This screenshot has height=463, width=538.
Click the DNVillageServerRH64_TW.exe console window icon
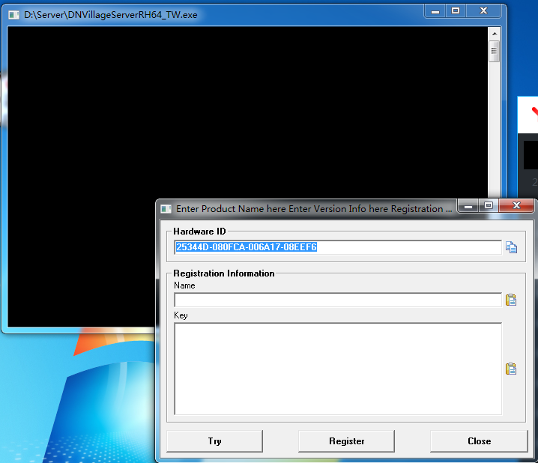tap(13, 15)
